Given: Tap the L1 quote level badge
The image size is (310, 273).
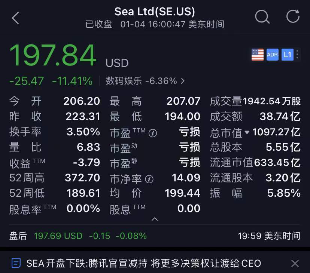Looking at the screenshot, I should (x=288, y=55).
